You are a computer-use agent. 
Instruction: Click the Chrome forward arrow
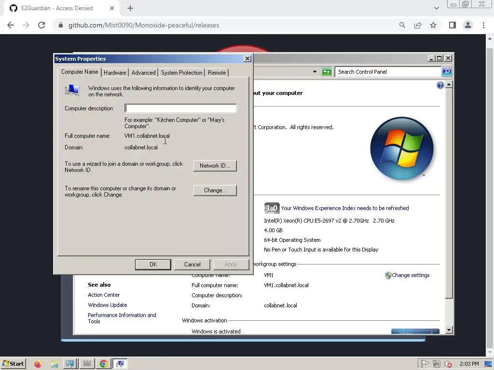pyautogui.click(x=26, y=25)
